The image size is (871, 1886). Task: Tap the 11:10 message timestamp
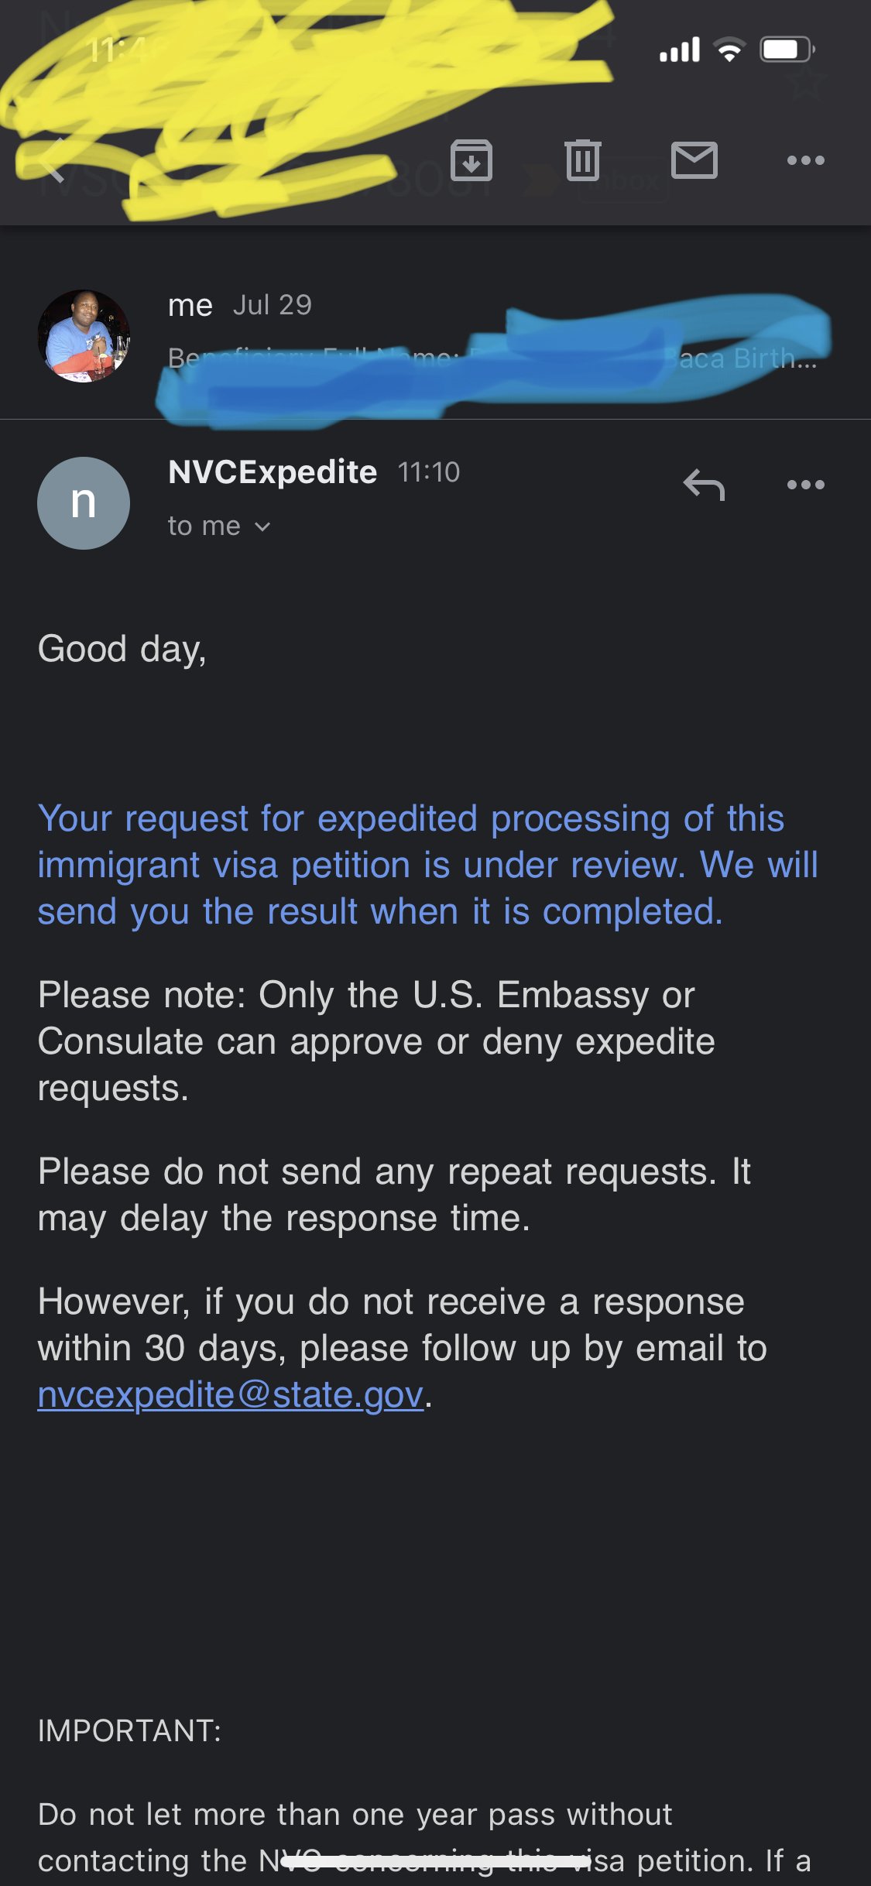429,471
